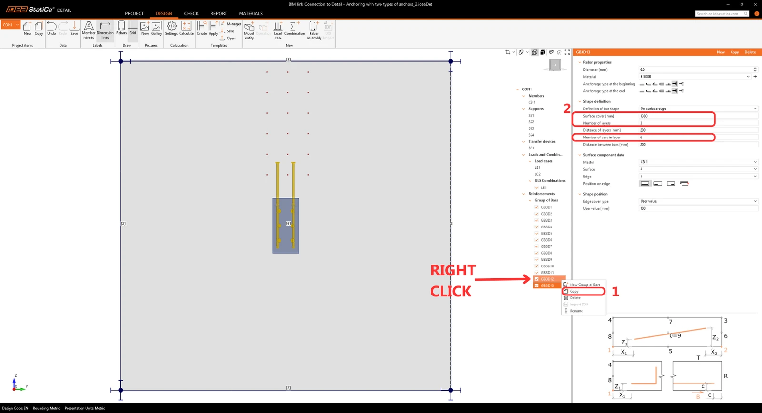Increase diameter with the stepper arrow

pyautogui.click(x=755, y=68)
